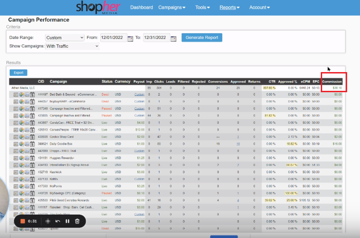Restart the recording with the curved arrow icon

click(x=58, y=221)
